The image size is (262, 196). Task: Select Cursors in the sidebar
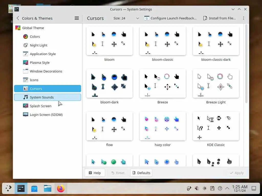[47, 89]
